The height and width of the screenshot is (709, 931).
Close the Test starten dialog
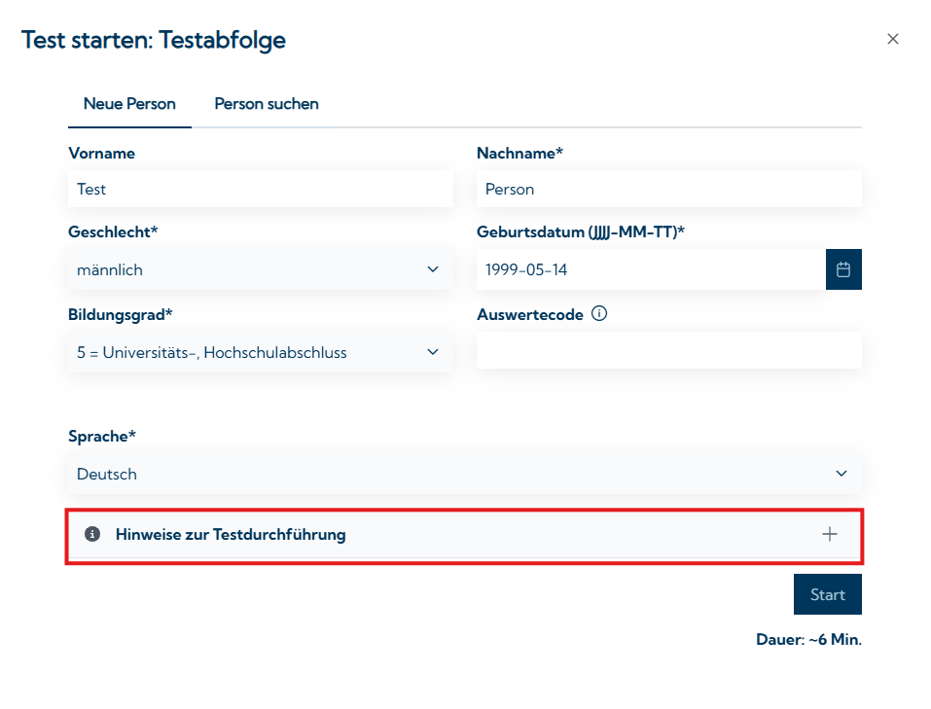click(x=892, y=39)
